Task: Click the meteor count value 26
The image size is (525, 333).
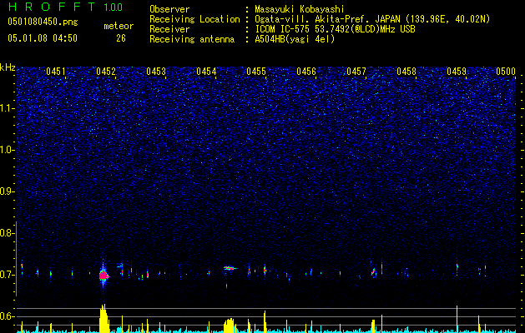Action: click(121, 38)
